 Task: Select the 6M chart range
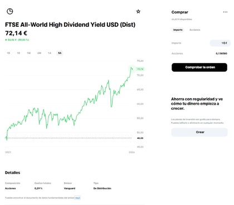(x=39, y=53)
